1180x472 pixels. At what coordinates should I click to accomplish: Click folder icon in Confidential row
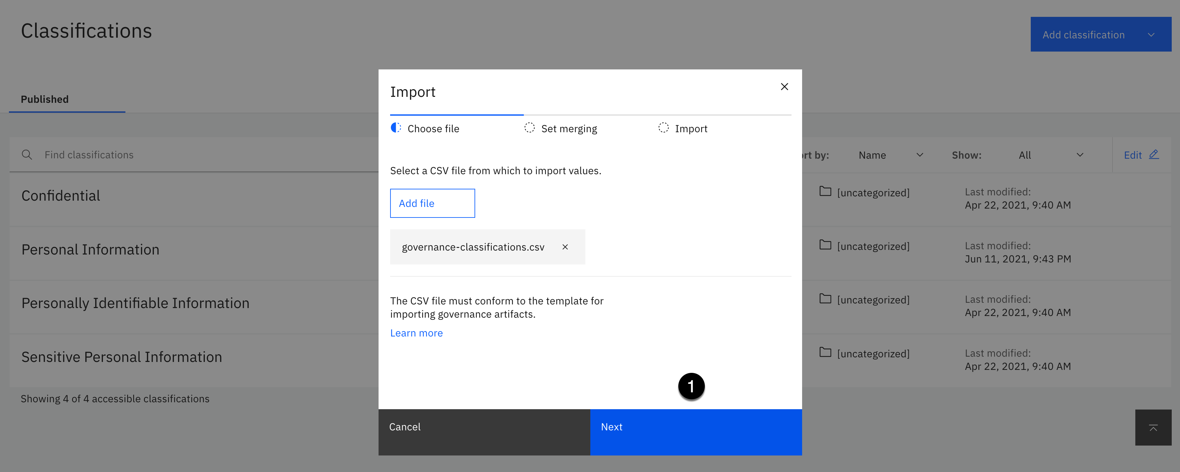(825, 192)
